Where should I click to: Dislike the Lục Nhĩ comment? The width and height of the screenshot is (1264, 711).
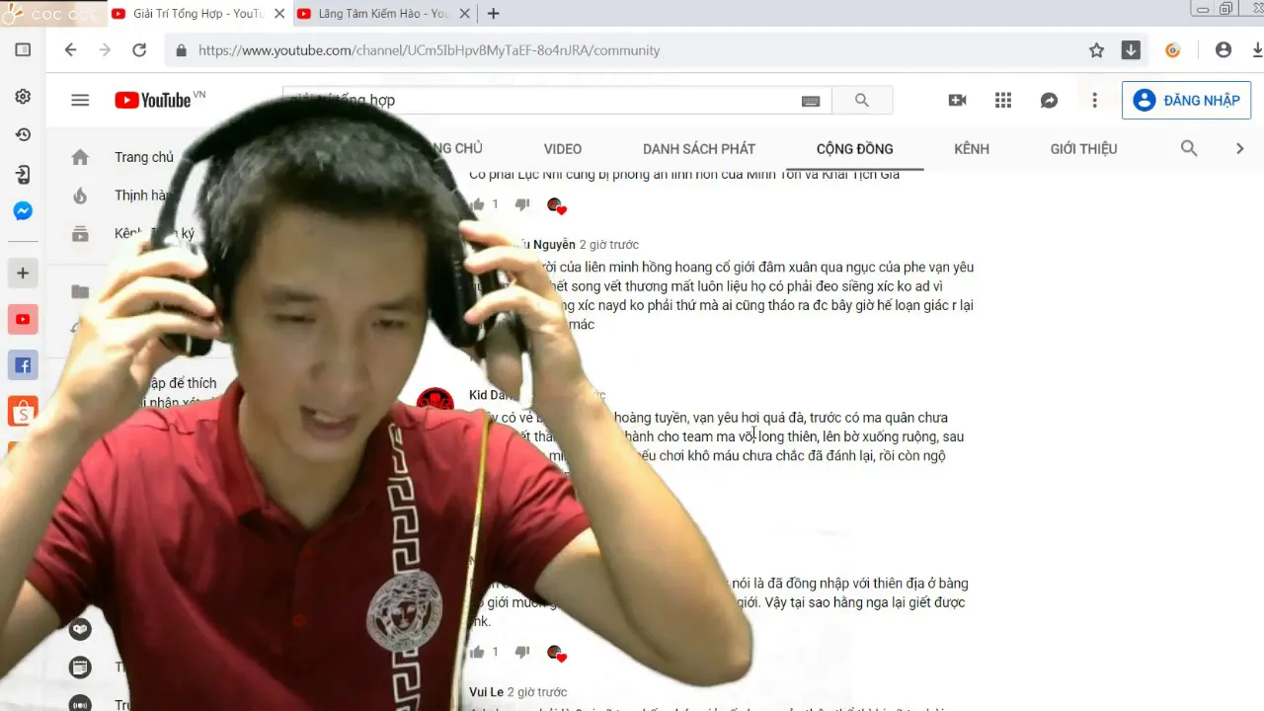click(x=522, y=204)
